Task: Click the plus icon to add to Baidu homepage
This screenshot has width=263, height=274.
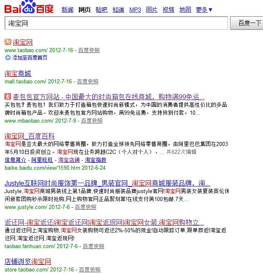Action: (x=8, y=58)
